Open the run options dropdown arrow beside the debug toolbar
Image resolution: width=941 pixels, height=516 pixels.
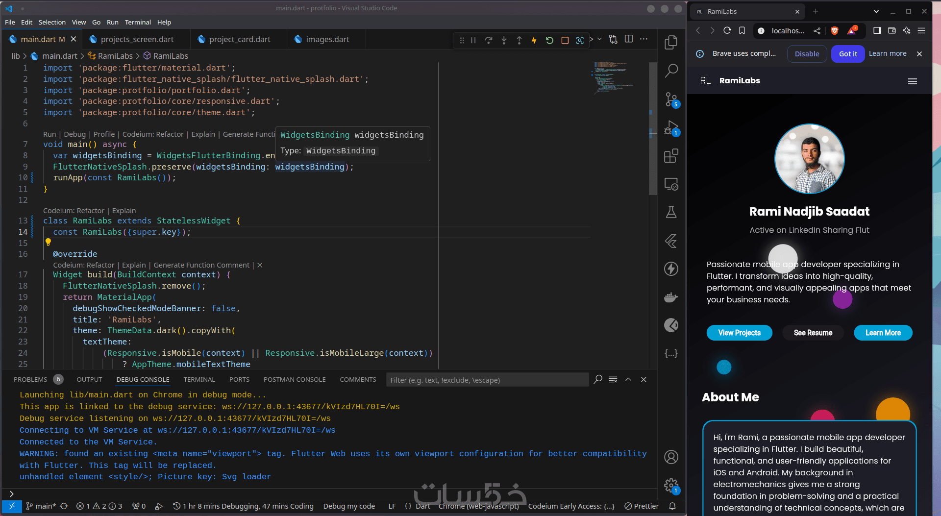599,39
